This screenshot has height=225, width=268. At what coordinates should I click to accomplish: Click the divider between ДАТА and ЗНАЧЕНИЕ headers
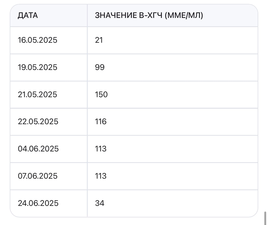[87, 16]
